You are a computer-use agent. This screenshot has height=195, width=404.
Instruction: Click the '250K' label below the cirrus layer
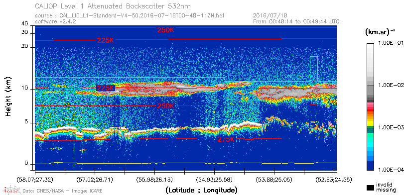pos(166,106)
